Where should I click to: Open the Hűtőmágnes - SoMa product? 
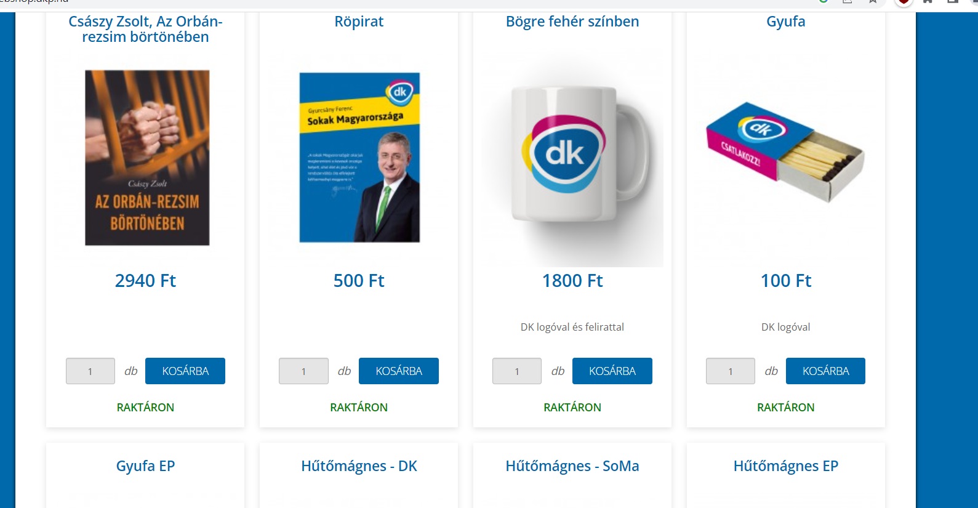[x=572, y=466]
